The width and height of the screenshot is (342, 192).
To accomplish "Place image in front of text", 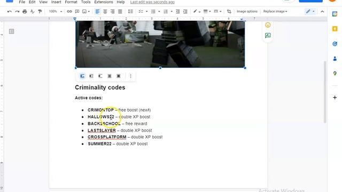I will point(119,76).
